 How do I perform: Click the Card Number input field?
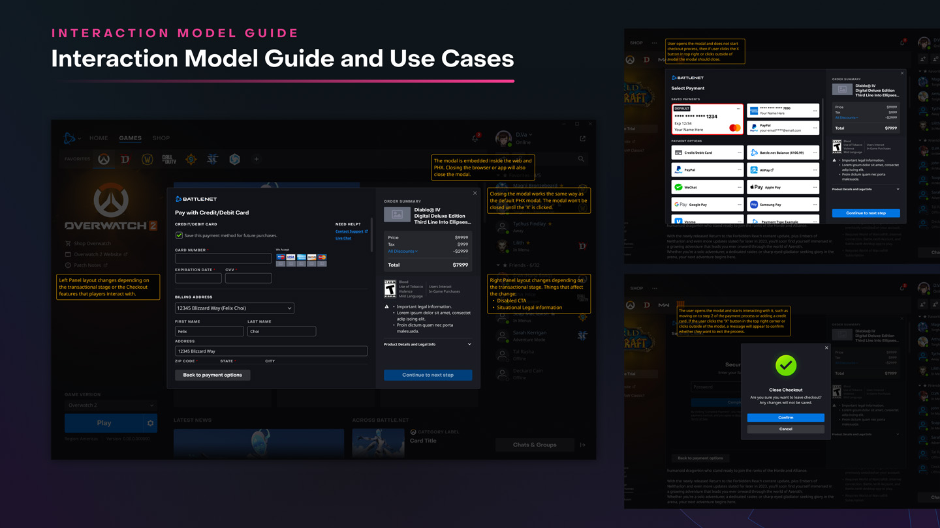(223, 258)
